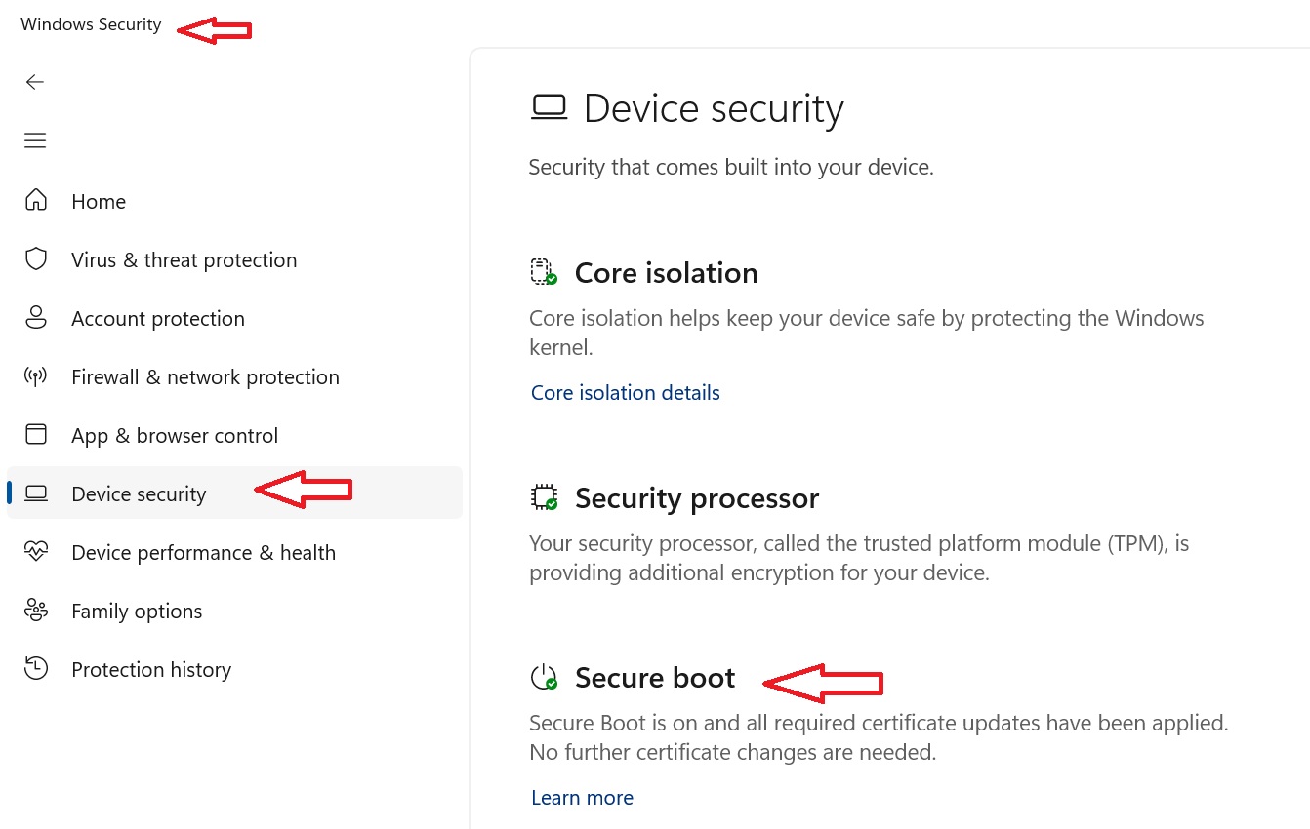Click the Home house icon
The height and width of the screenshot is (829, 1310).
(x=36, y=200)
